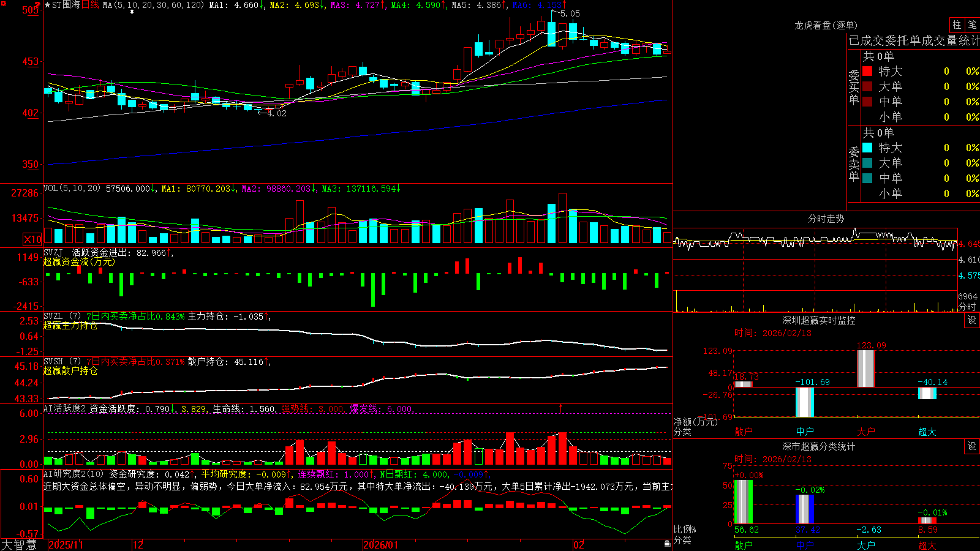Click the 深圳超赢实时监控 panel title

[819, 320]
